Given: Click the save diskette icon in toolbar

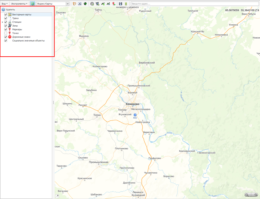Looking at the screenshot, I should pyautogui.click(x=120, y=4).
